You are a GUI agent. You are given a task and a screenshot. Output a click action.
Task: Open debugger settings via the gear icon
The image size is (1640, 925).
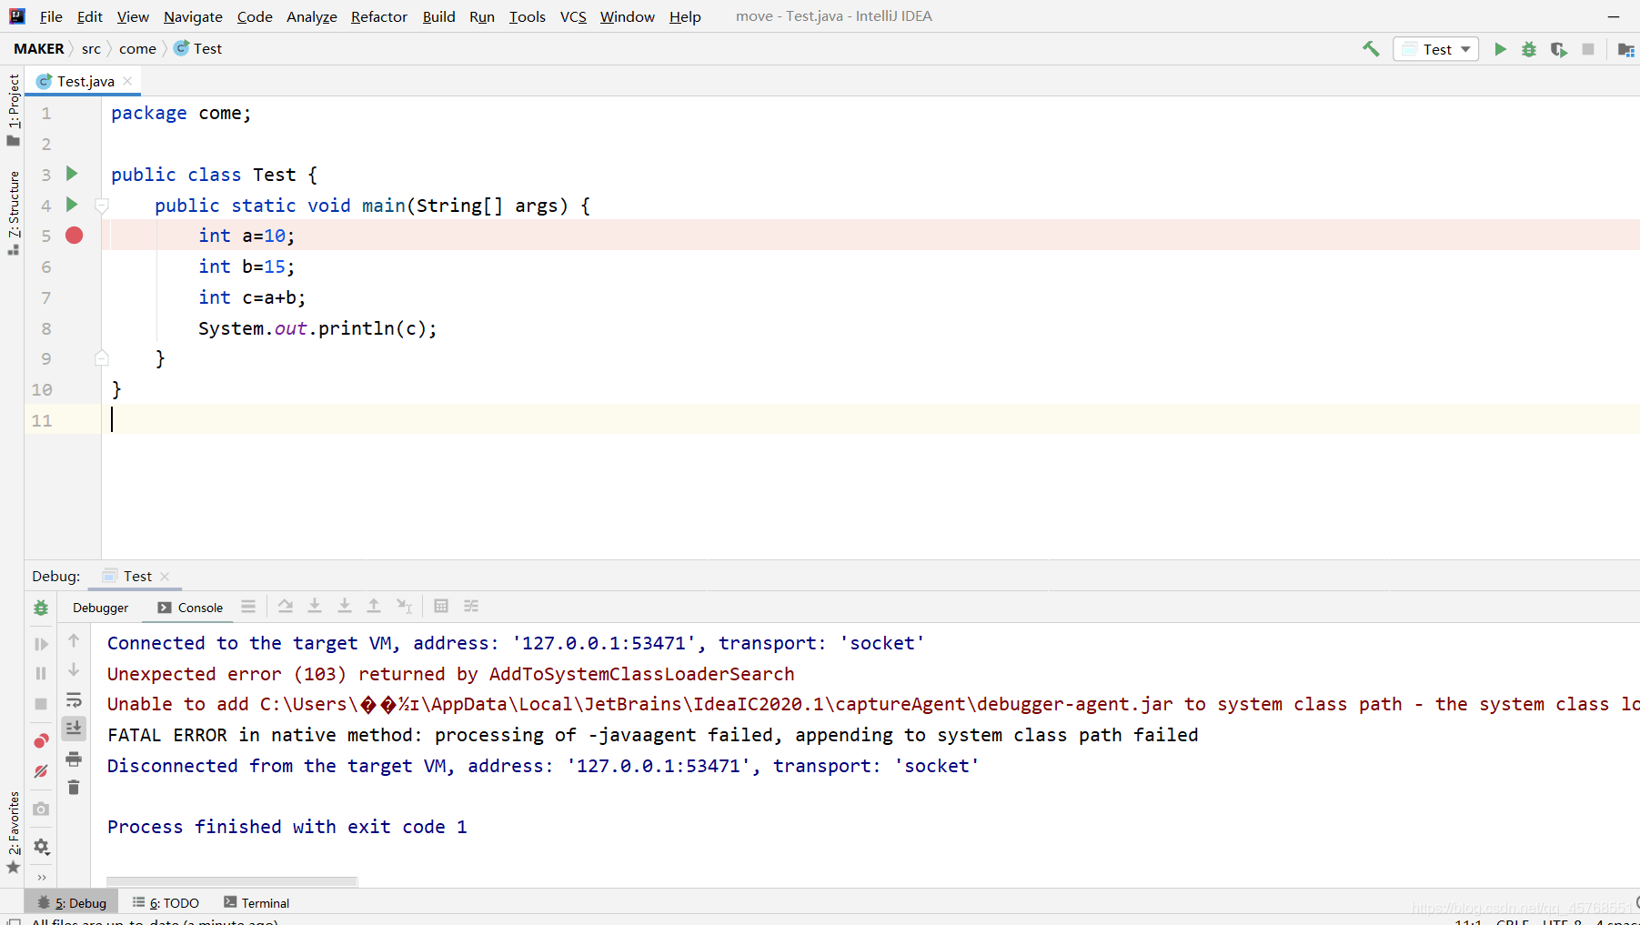(41, 847)
